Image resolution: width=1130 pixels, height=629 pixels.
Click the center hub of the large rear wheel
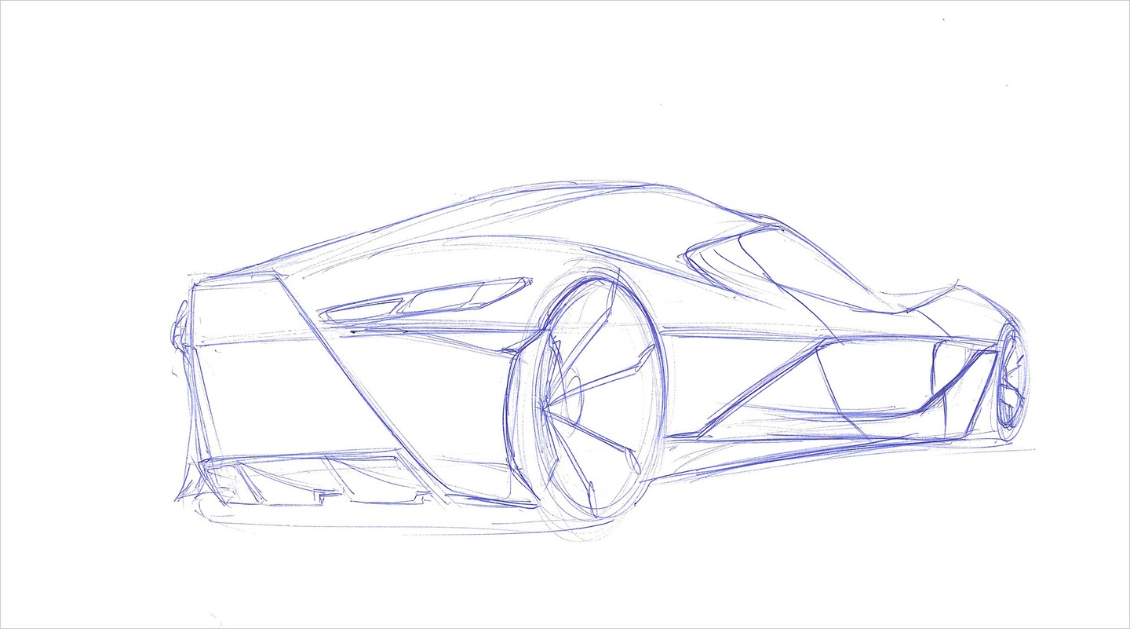click(545, 408)
